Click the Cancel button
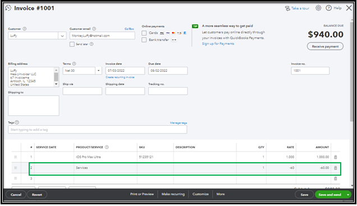The width and height of the screenshot is (357, 206). point(16,195)
